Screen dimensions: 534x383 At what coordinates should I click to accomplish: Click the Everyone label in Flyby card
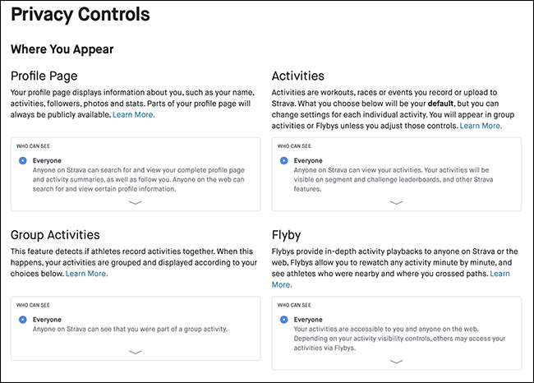[309, 319]
